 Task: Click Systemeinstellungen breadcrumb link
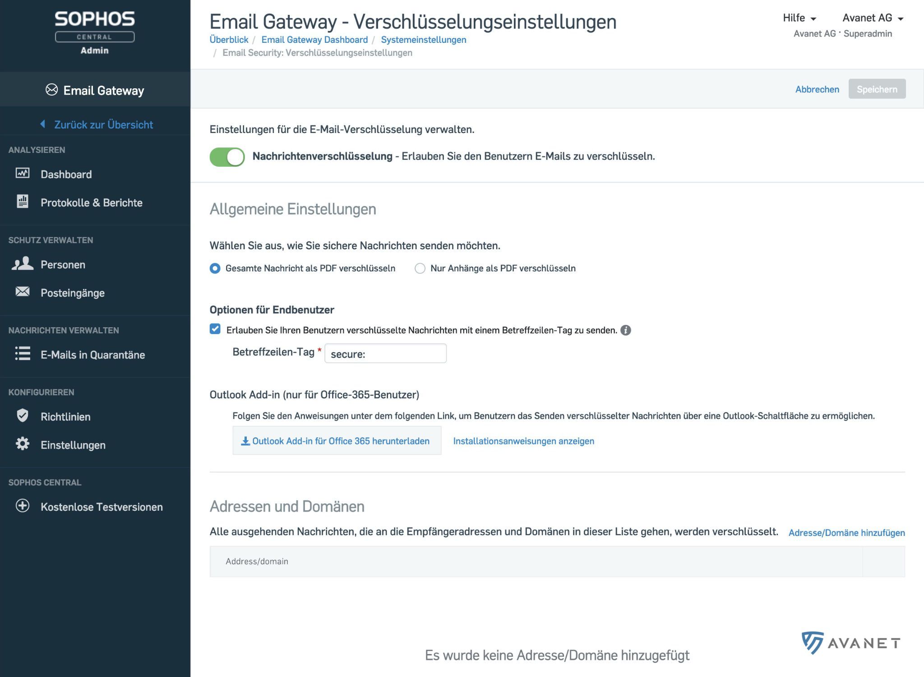tap(424, 40)
